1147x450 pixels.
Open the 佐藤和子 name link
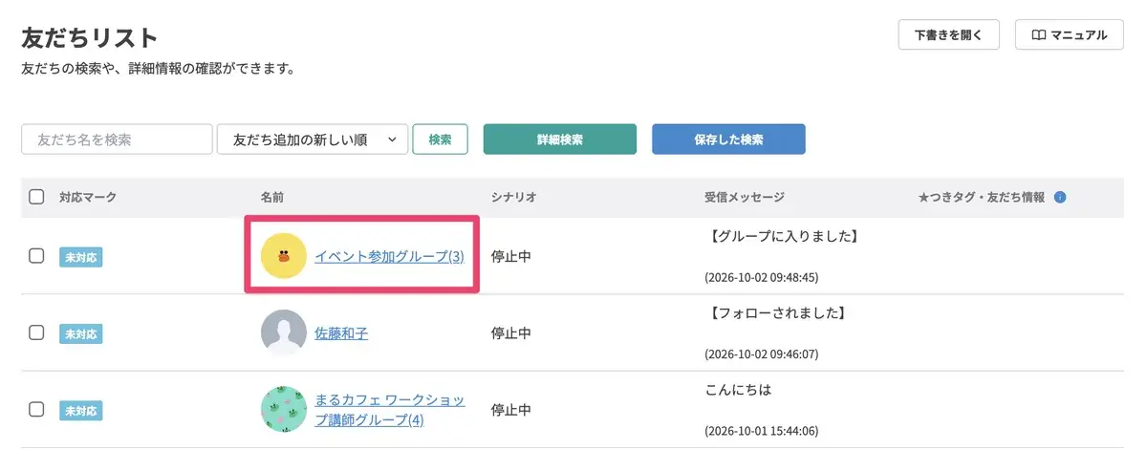[341, 333]
